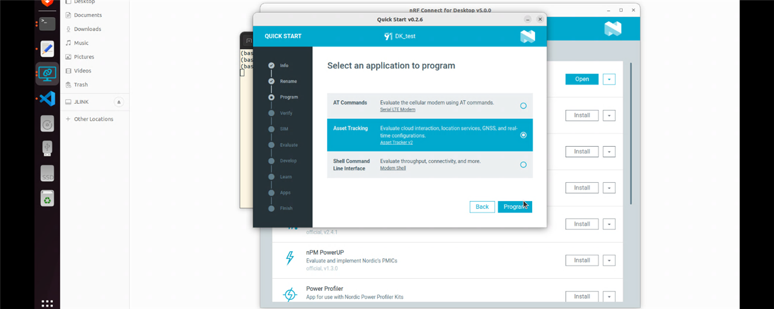Click the Nordic logo in Quick Start header
This screenshot has height=309, width=774.
coord(527,36)
